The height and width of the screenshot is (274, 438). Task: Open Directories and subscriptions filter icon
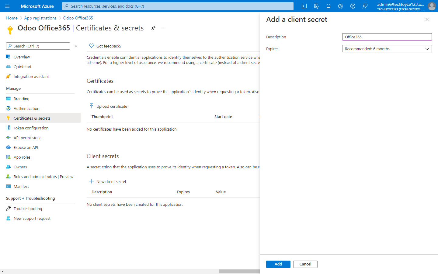point(316,6)
